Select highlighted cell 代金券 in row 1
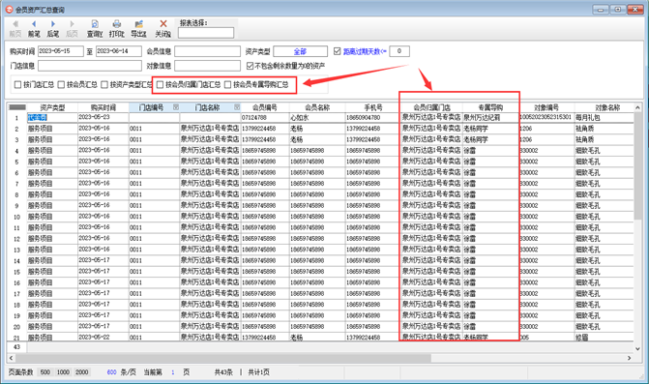This screenshot has height=384, width=649. [x=52, y=117]
